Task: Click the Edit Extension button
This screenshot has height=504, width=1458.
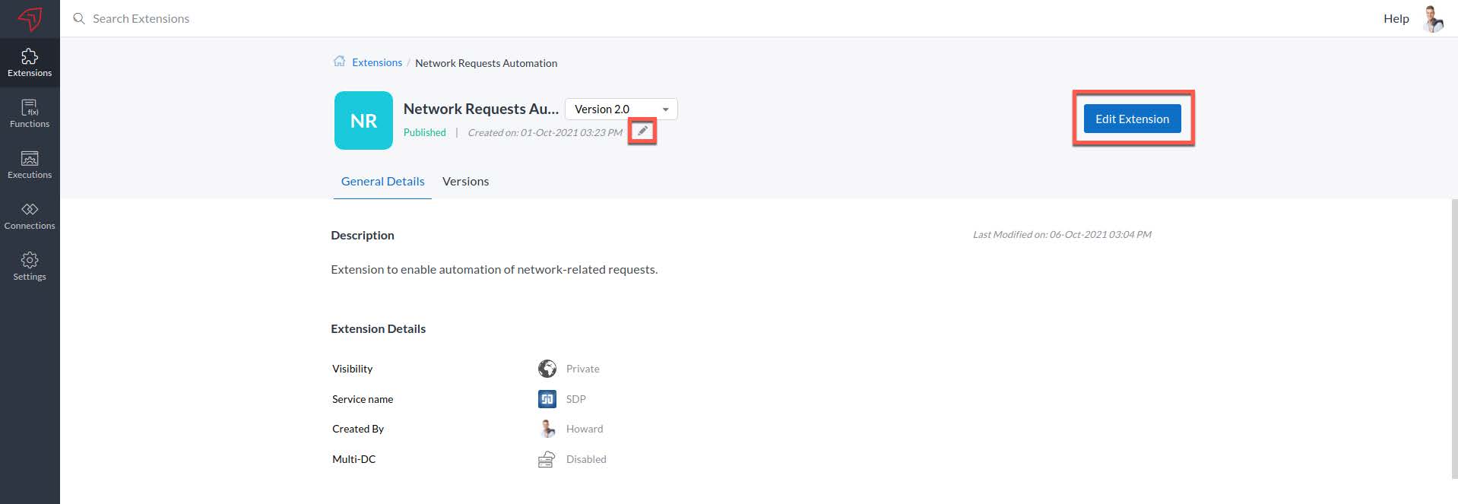Action: [1132, 119]
